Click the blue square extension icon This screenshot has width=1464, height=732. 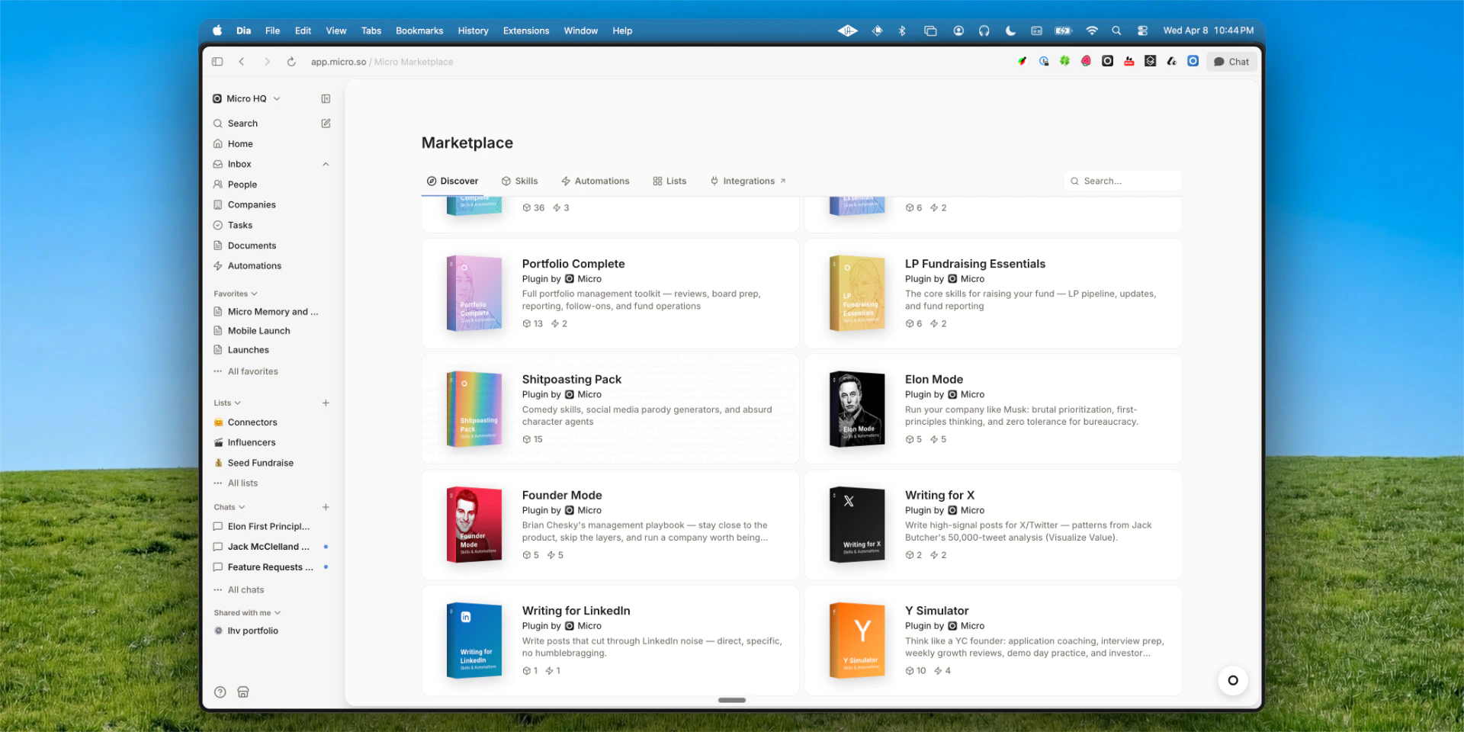point(1193,61)
